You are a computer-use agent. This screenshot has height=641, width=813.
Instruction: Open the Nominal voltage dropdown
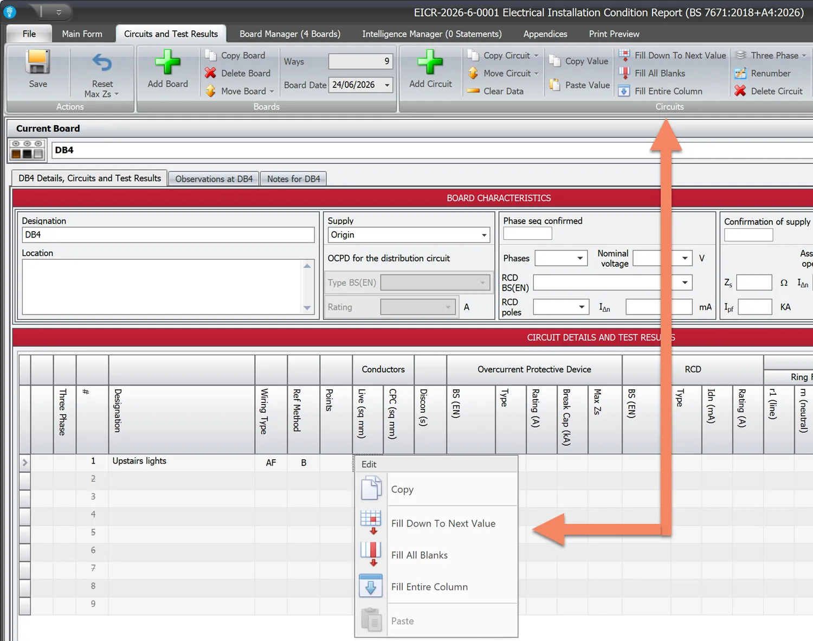[x=685, y=258]
